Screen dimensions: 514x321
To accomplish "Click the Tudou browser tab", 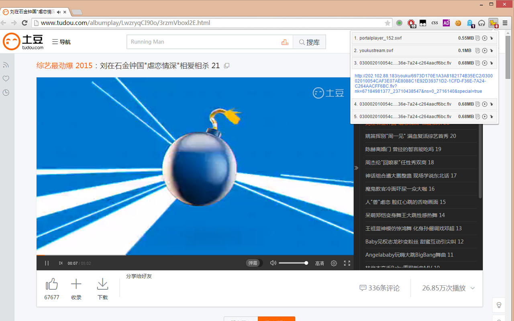I will (x=35, y=12).
